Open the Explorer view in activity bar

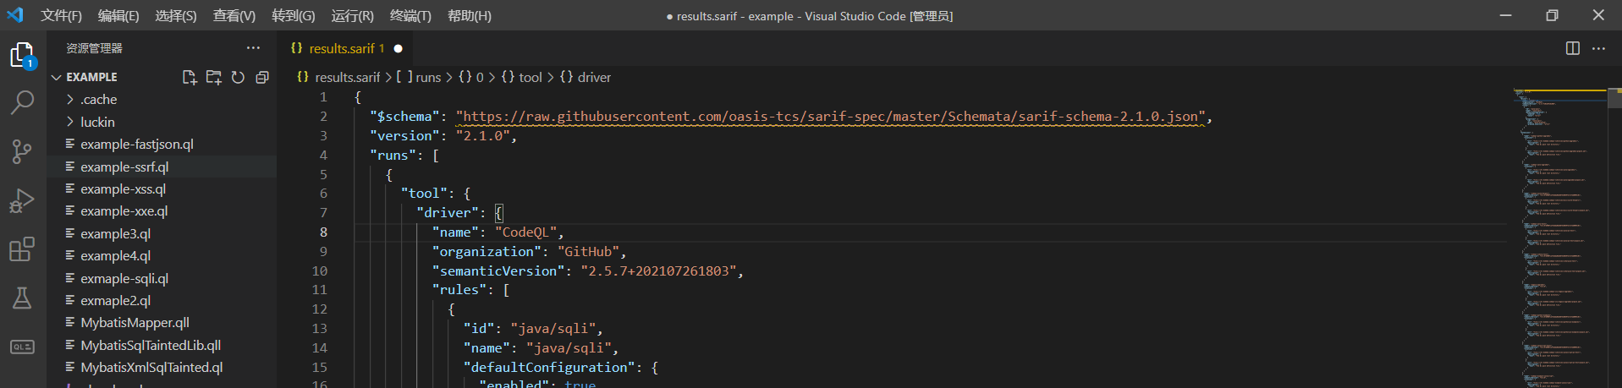(22, 56)
